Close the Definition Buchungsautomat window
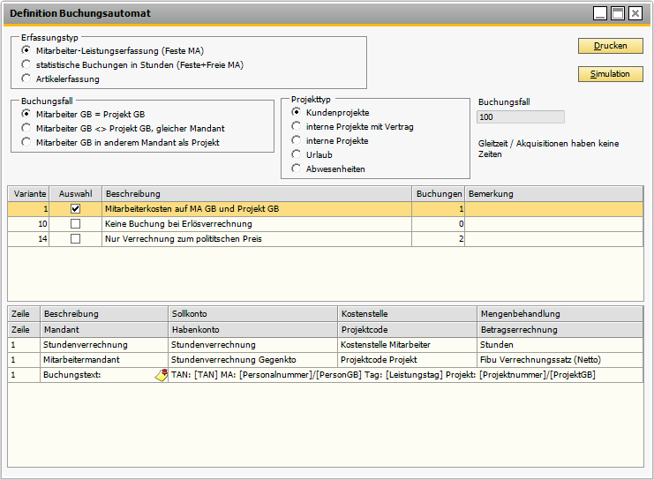The width and height of the screenshot is (654, 480). click(635, 13)
